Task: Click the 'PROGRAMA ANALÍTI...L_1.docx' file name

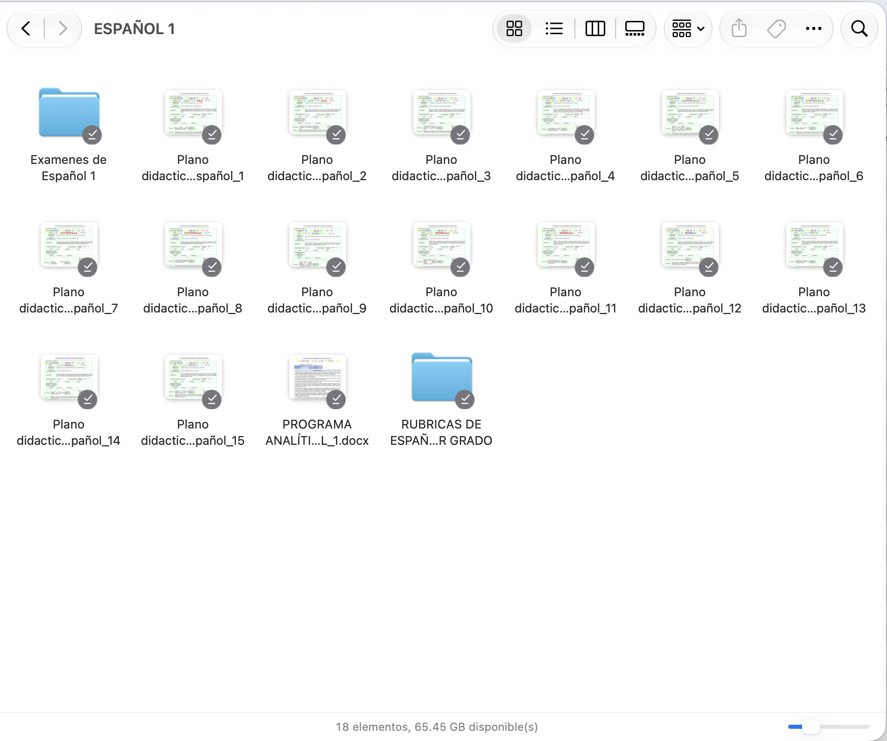Action: 317,433
